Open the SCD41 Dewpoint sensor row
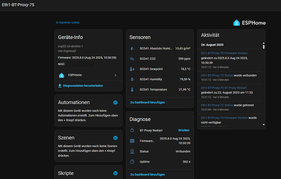The width and height of the screenshot is (281, 179). 160,69
